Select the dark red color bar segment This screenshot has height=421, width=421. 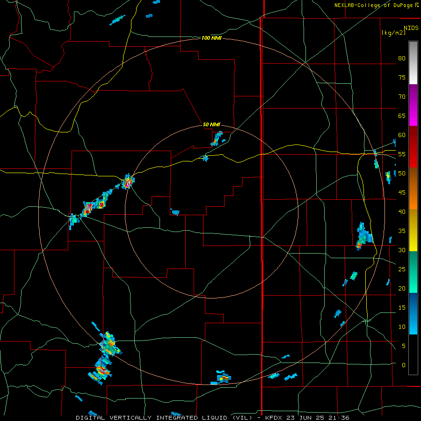[x=413, y=147]
